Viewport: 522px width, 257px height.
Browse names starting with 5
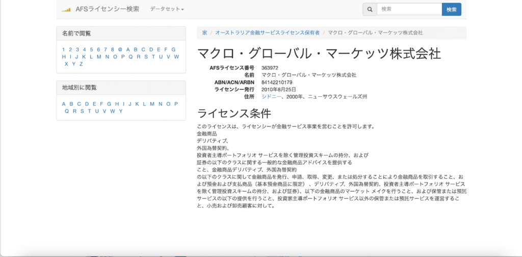91,49
